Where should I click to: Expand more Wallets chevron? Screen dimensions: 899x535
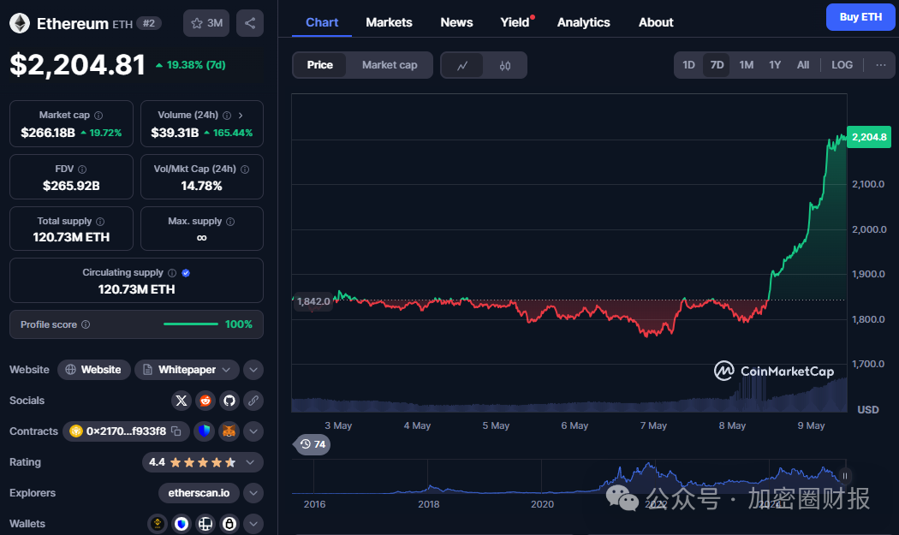click(x=253, y=523)
